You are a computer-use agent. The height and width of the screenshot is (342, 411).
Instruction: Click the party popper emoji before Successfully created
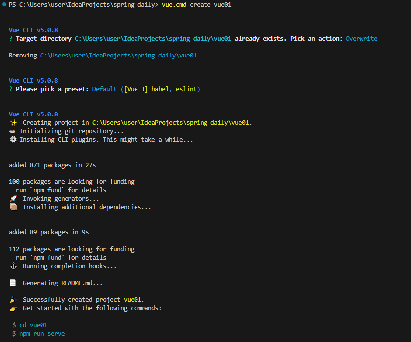13,299
